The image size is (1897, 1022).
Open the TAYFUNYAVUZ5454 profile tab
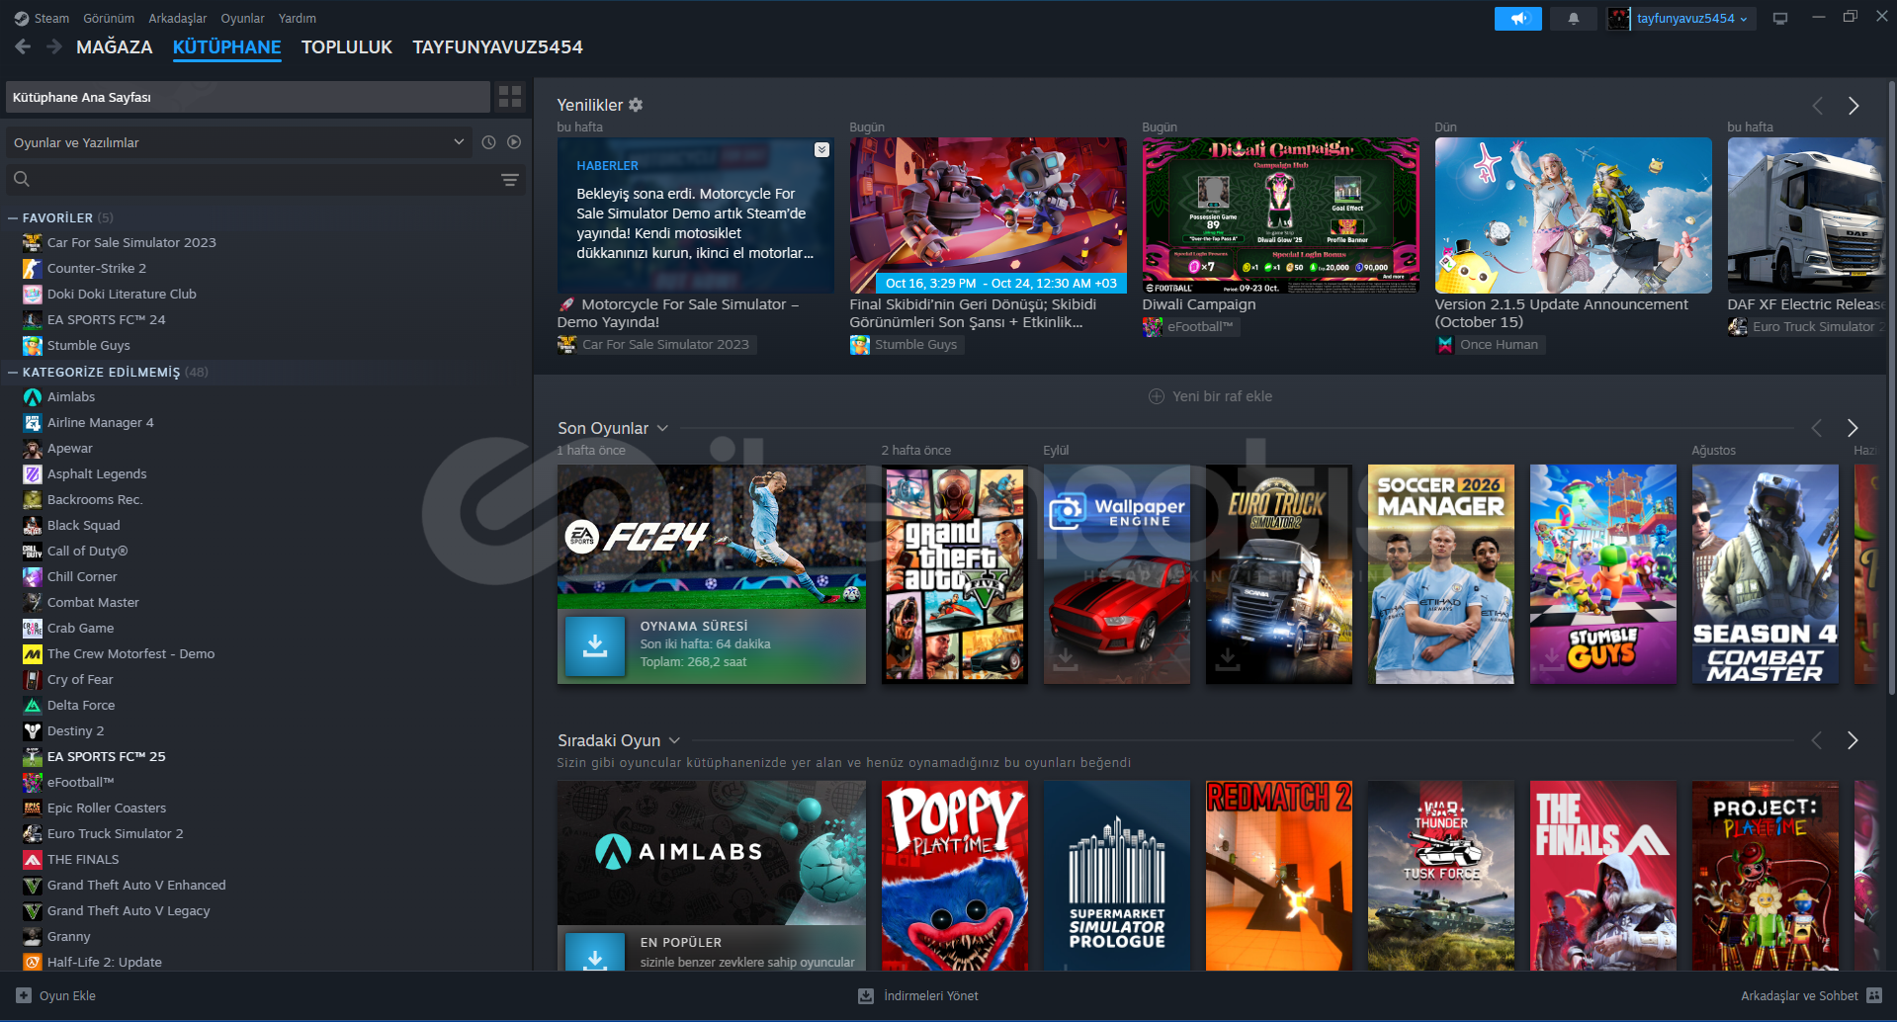tap(497, 46)
